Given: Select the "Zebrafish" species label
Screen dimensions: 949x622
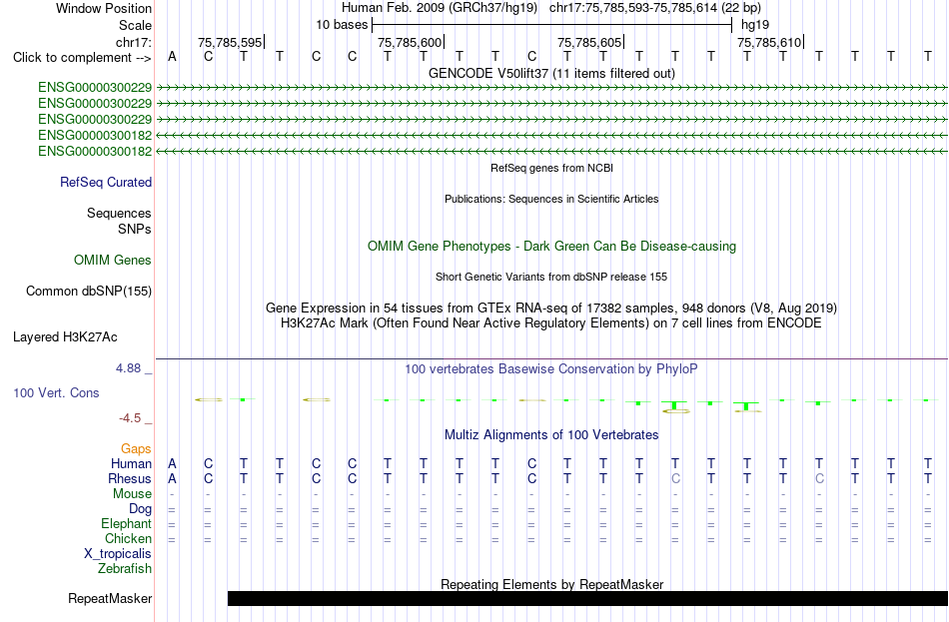Looking at the screenshot, I should tap(125, 569).
